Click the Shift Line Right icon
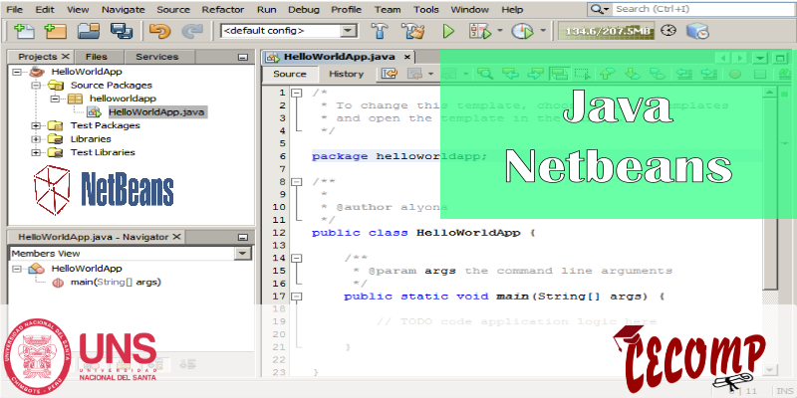The width and height of the screenshot is (797, 398). (708, 74)
